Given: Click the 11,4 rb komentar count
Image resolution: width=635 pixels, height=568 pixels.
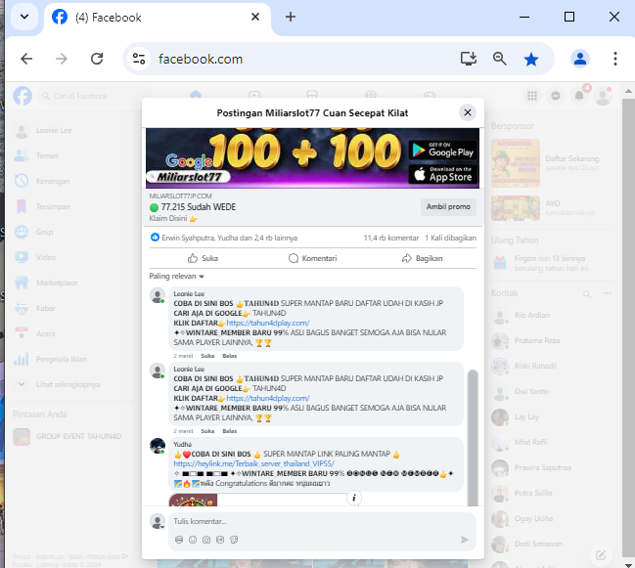Looking at the screenshot, I should [x=390, y=238].
